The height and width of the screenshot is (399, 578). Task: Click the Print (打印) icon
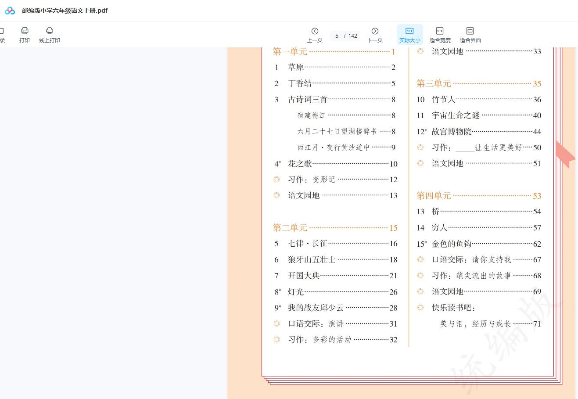[25, 35]
